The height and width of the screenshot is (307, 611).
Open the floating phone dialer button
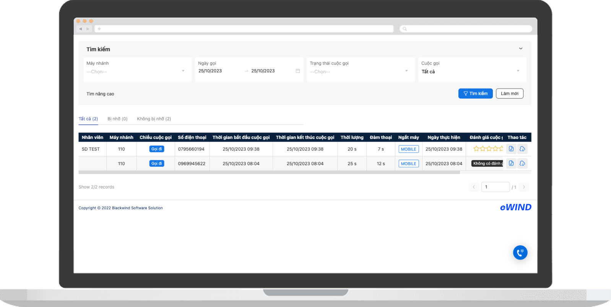(520, 252)
